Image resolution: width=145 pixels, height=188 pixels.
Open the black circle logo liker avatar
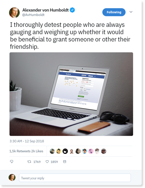(x=65, y=151)
